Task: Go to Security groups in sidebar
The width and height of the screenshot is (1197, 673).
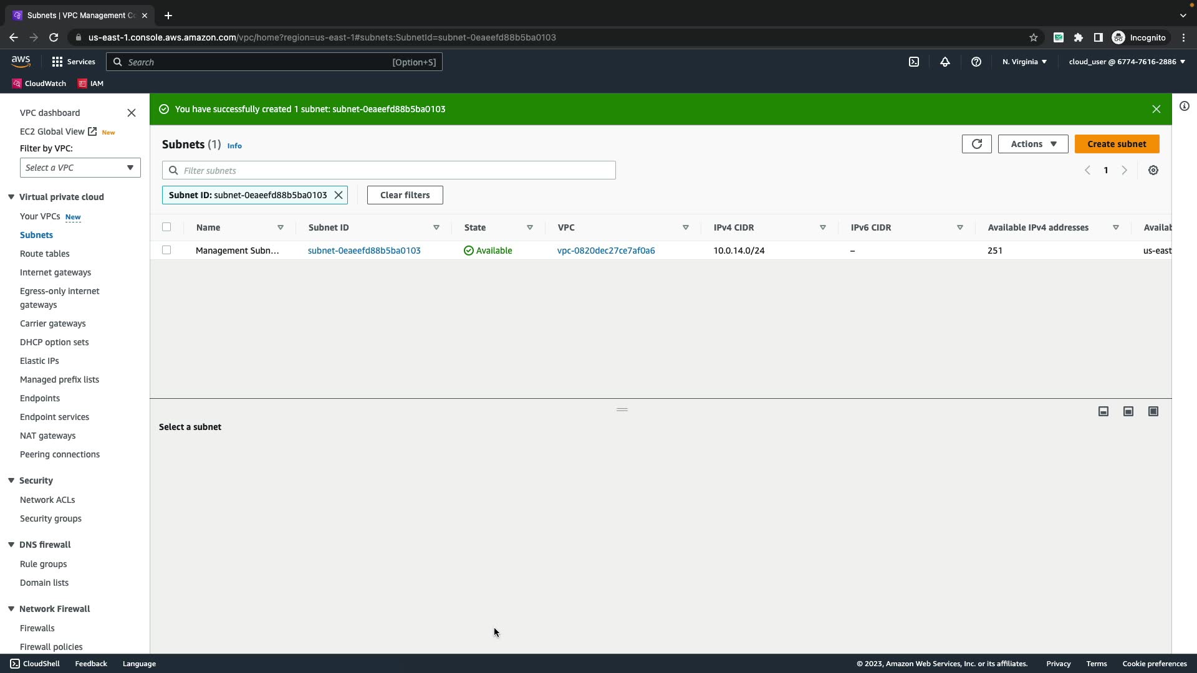Action: tap(50, 518)
